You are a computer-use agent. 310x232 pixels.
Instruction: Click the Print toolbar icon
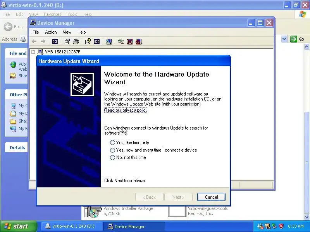point(76,41)
